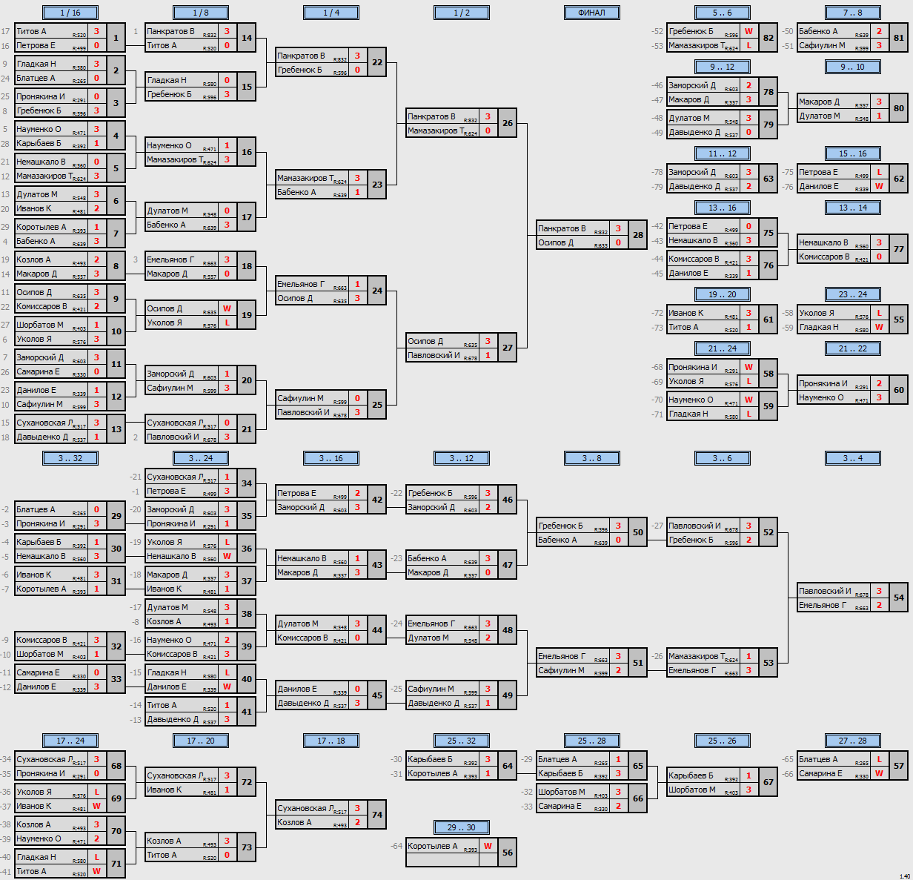Screen dimensions: 913x880
Task: Click match number 82 box
Action: 768,38
